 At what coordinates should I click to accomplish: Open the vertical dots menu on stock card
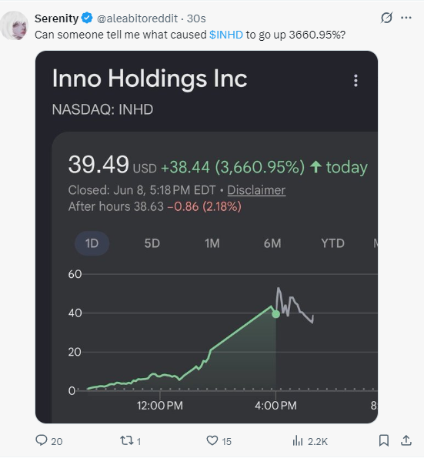[356, 80]
